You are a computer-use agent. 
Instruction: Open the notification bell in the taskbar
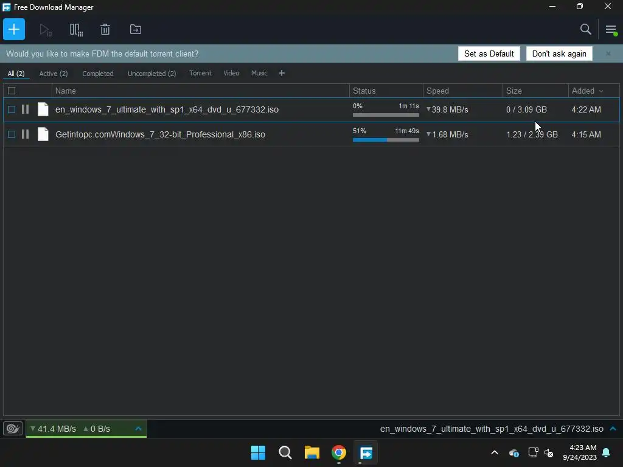[607, 452]
